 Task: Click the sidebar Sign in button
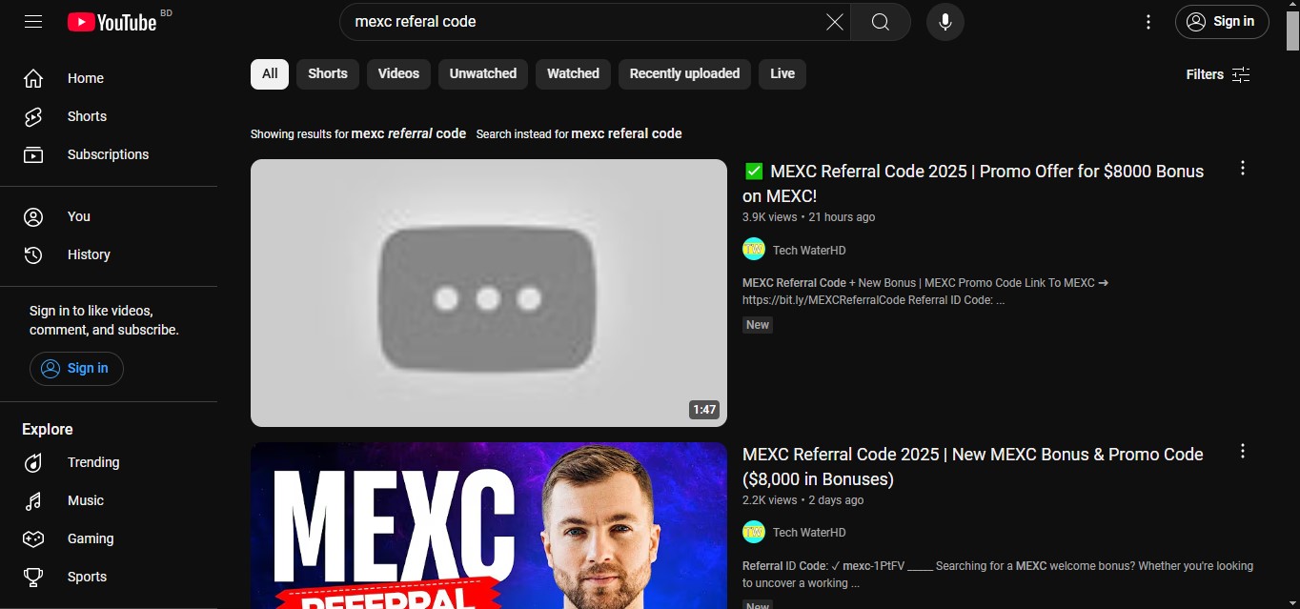pyautogui.click(x=76, y=368)
